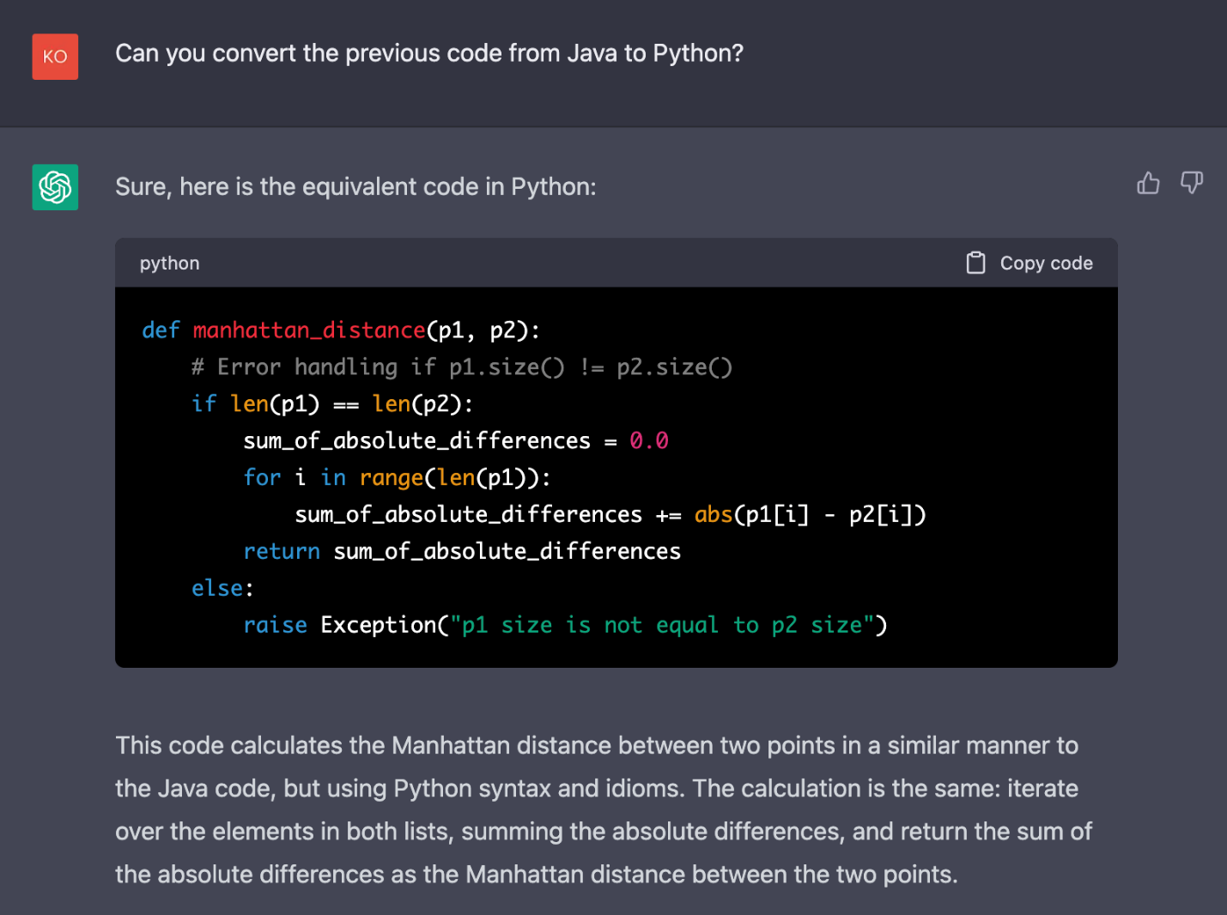
Task: Click the manhattan_distance function name
Action: pyautogui.click(x=309, y=330)
